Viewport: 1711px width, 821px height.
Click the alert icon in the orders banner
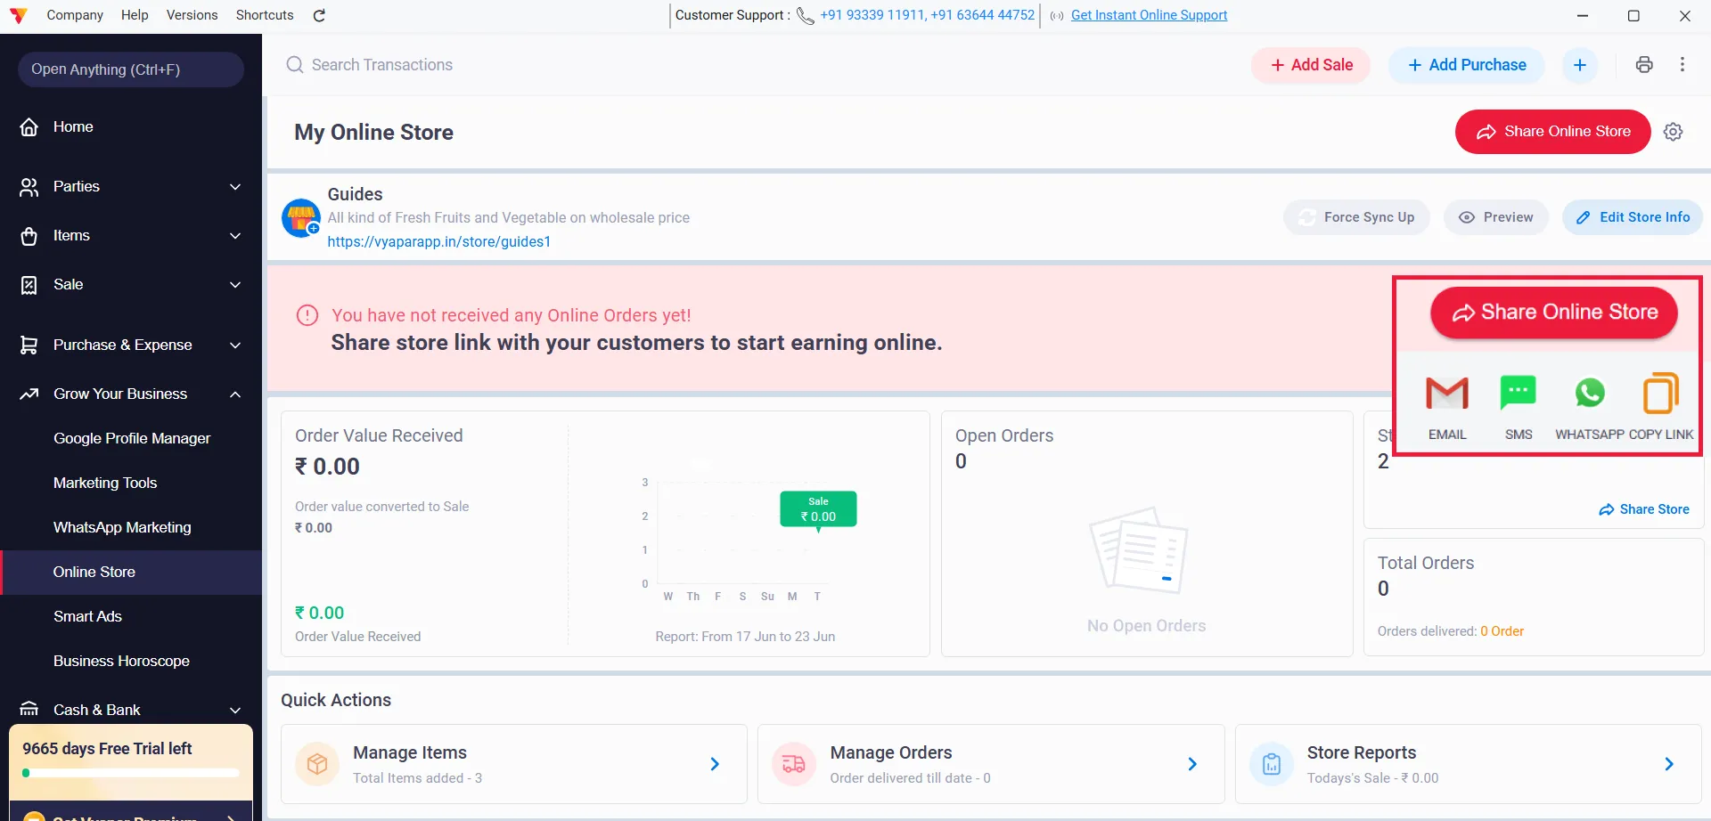pyautogui.click(x=307, y=315)
